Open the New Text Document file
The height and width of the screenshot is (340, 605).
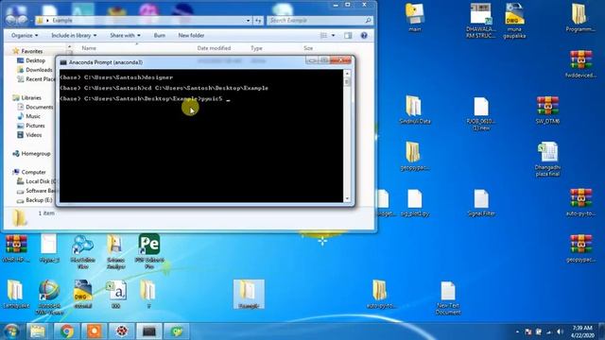click(x=447, y=298)
